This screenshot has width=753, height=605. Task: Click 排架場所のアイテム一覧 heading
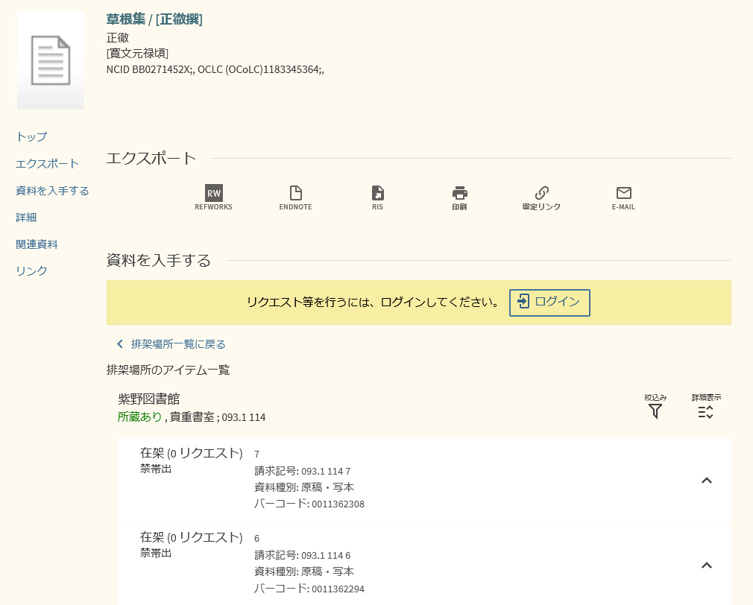168,370
